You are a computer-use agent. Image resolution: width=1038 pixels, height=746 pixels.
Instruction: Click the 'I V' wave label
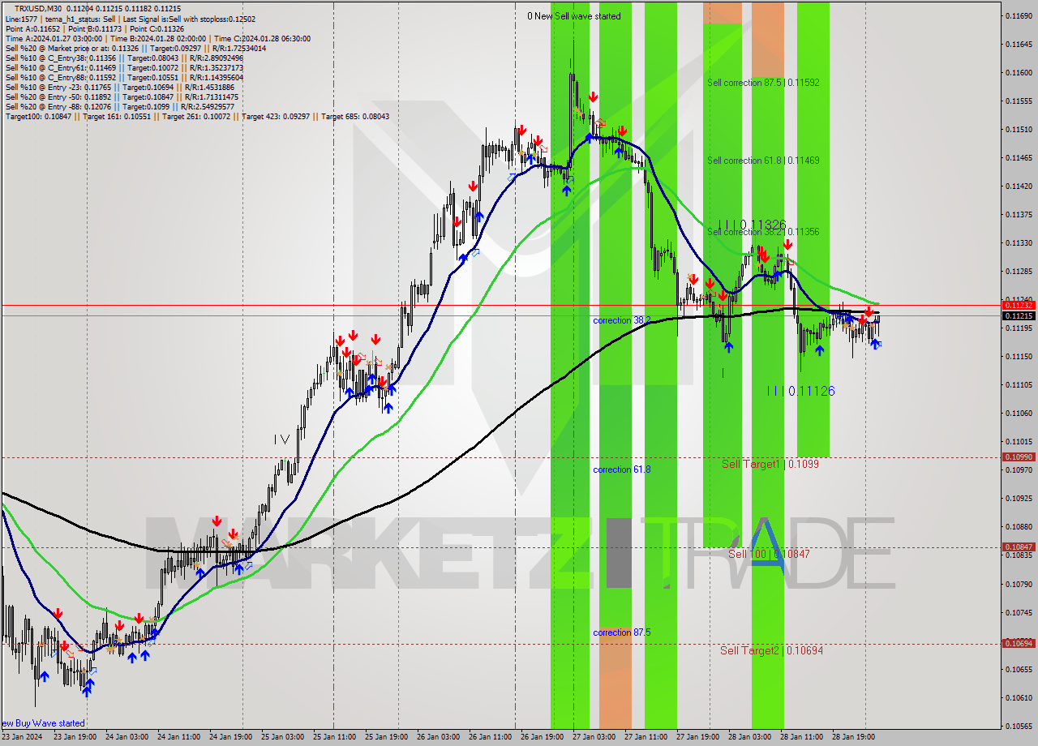(x=281, y=439)
